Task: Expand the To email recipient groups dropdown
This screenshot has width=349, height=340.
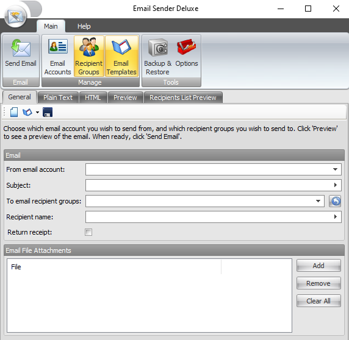Action: coord(318,201)
